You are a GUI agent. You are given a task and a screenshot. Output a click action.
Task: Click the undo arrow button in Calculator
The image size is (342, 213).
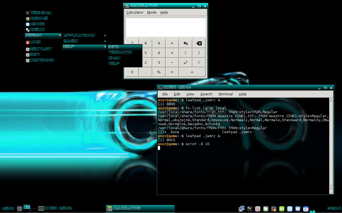(185, 43)
